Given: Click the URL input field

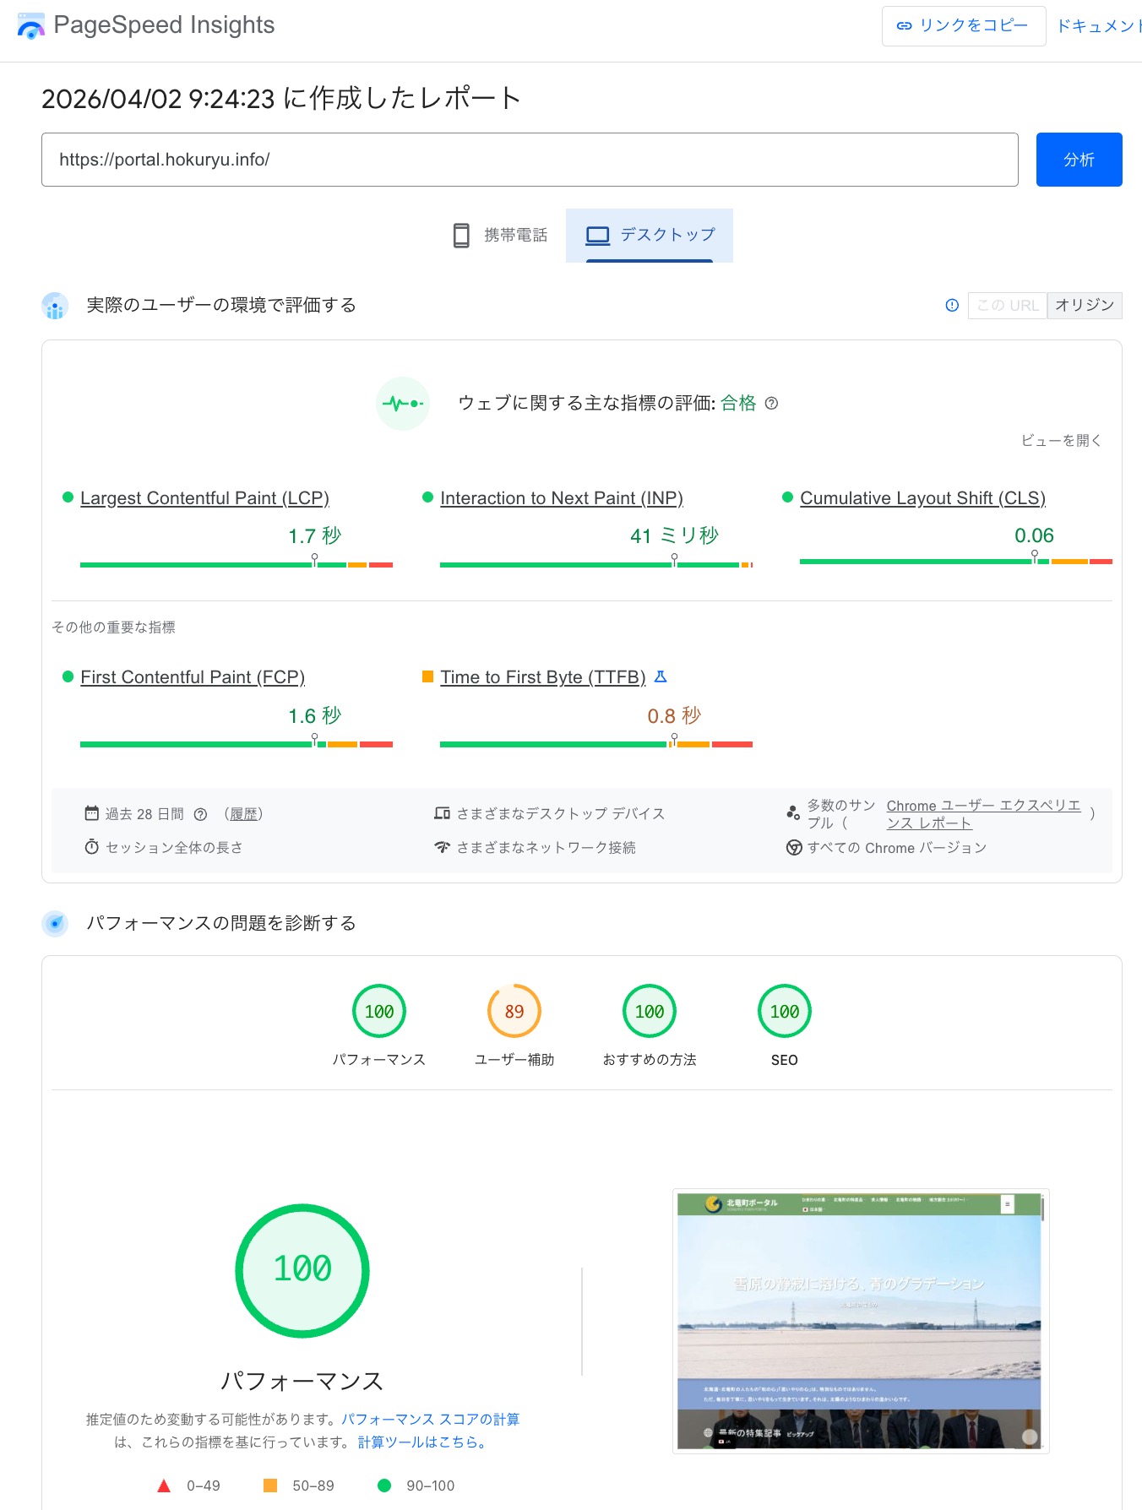Looking at the screenshot, I should point(530,160).
